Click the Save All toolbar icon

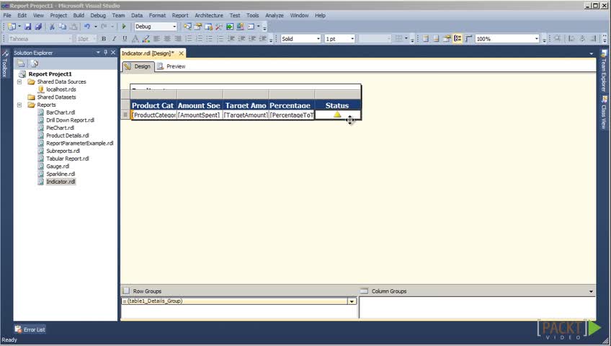click(x=38, y=27)
